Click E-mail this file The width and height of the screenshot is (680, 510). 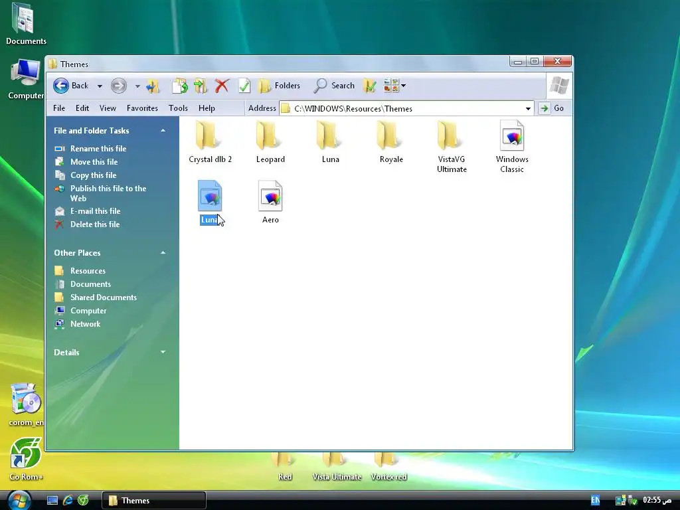(96, 211)
